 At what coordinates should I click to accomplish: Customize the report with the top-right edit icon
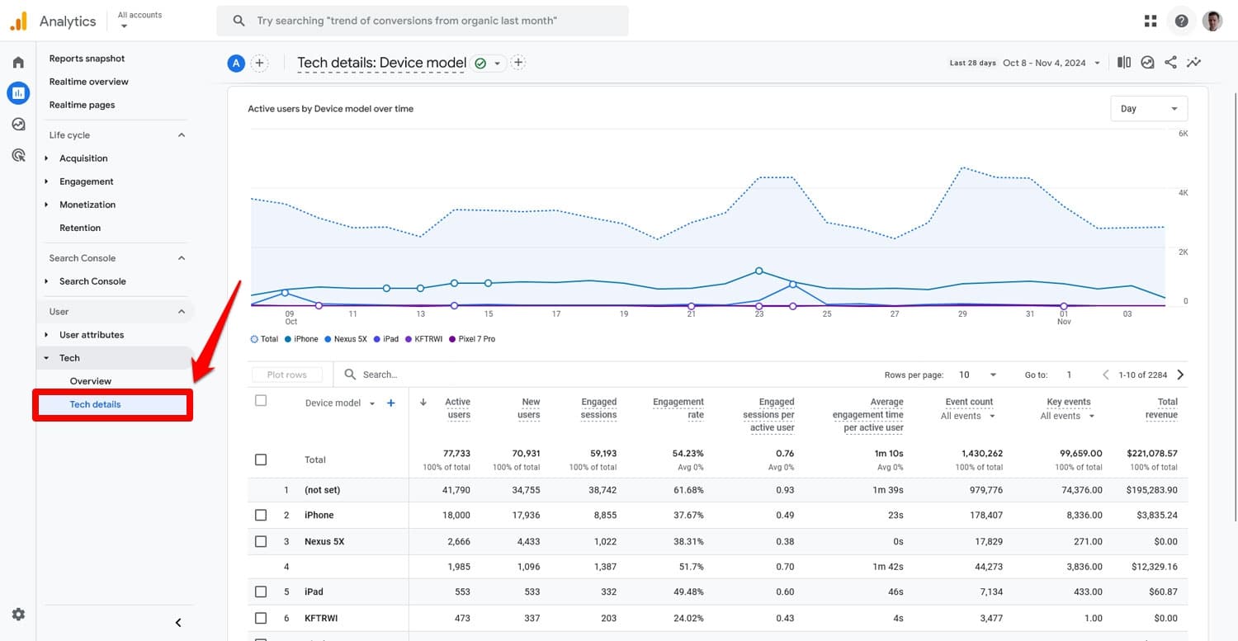(x=1194, y=62)
